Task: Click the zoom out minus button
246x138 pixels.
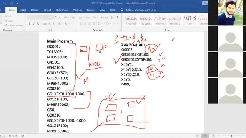Action: coord(219,136)
